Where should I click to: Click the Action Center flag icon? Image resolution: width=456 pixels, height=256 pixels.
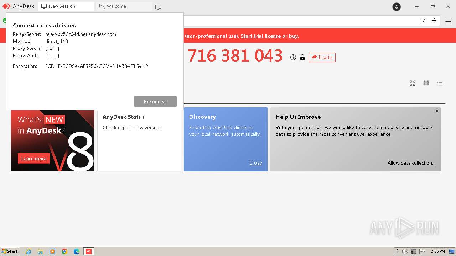click(x=422, y=251)
